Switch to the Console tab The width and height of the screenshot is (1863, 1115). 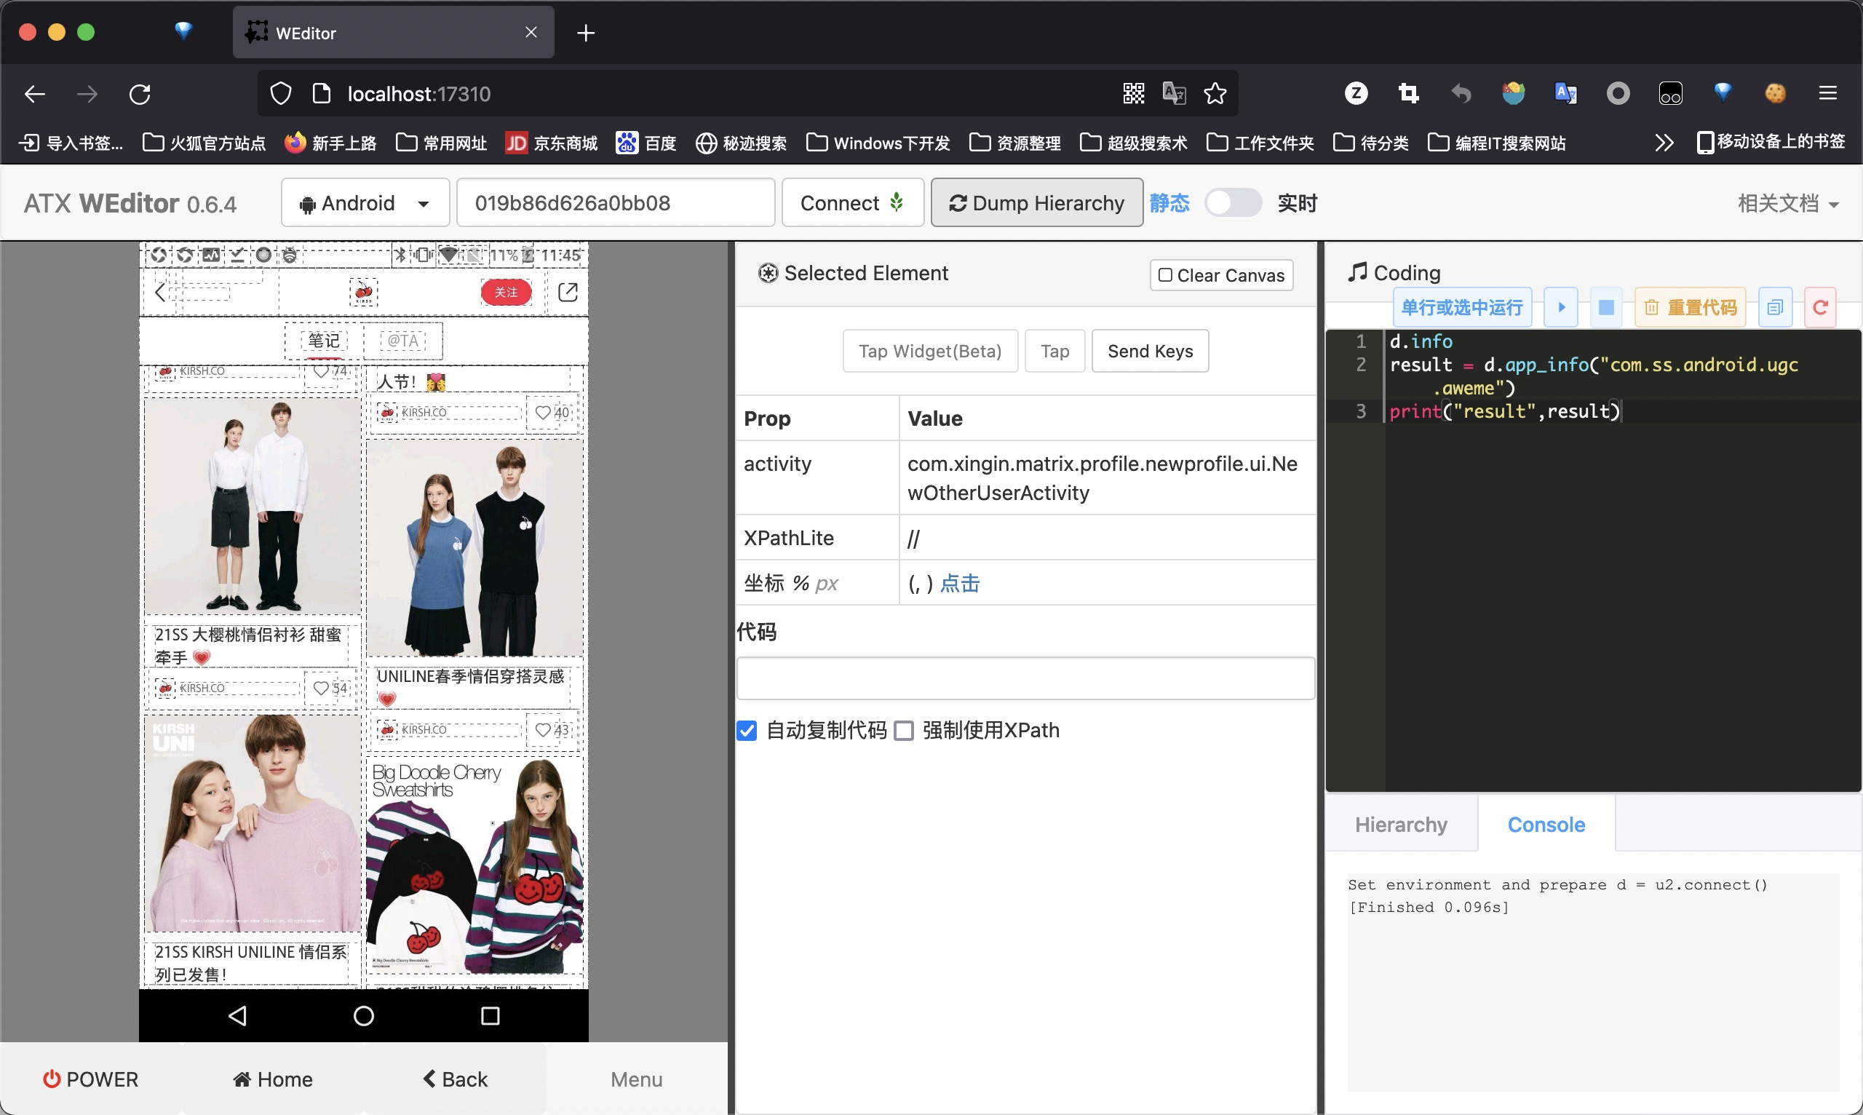1546,825
